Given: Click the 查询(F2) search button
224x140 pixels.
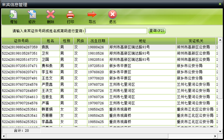Looking at the screenshot, I should pyautogui.click(x=157, y=31).
